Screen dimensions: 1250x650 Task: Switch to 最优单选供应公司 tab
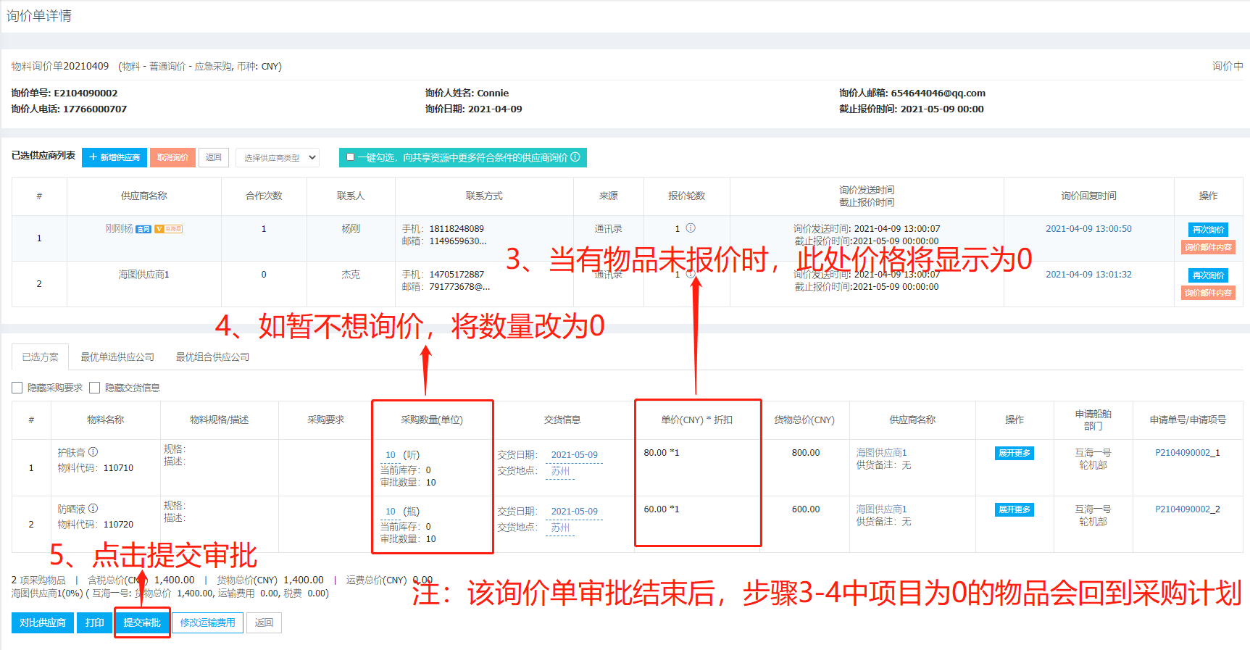[x=117, y=357]
